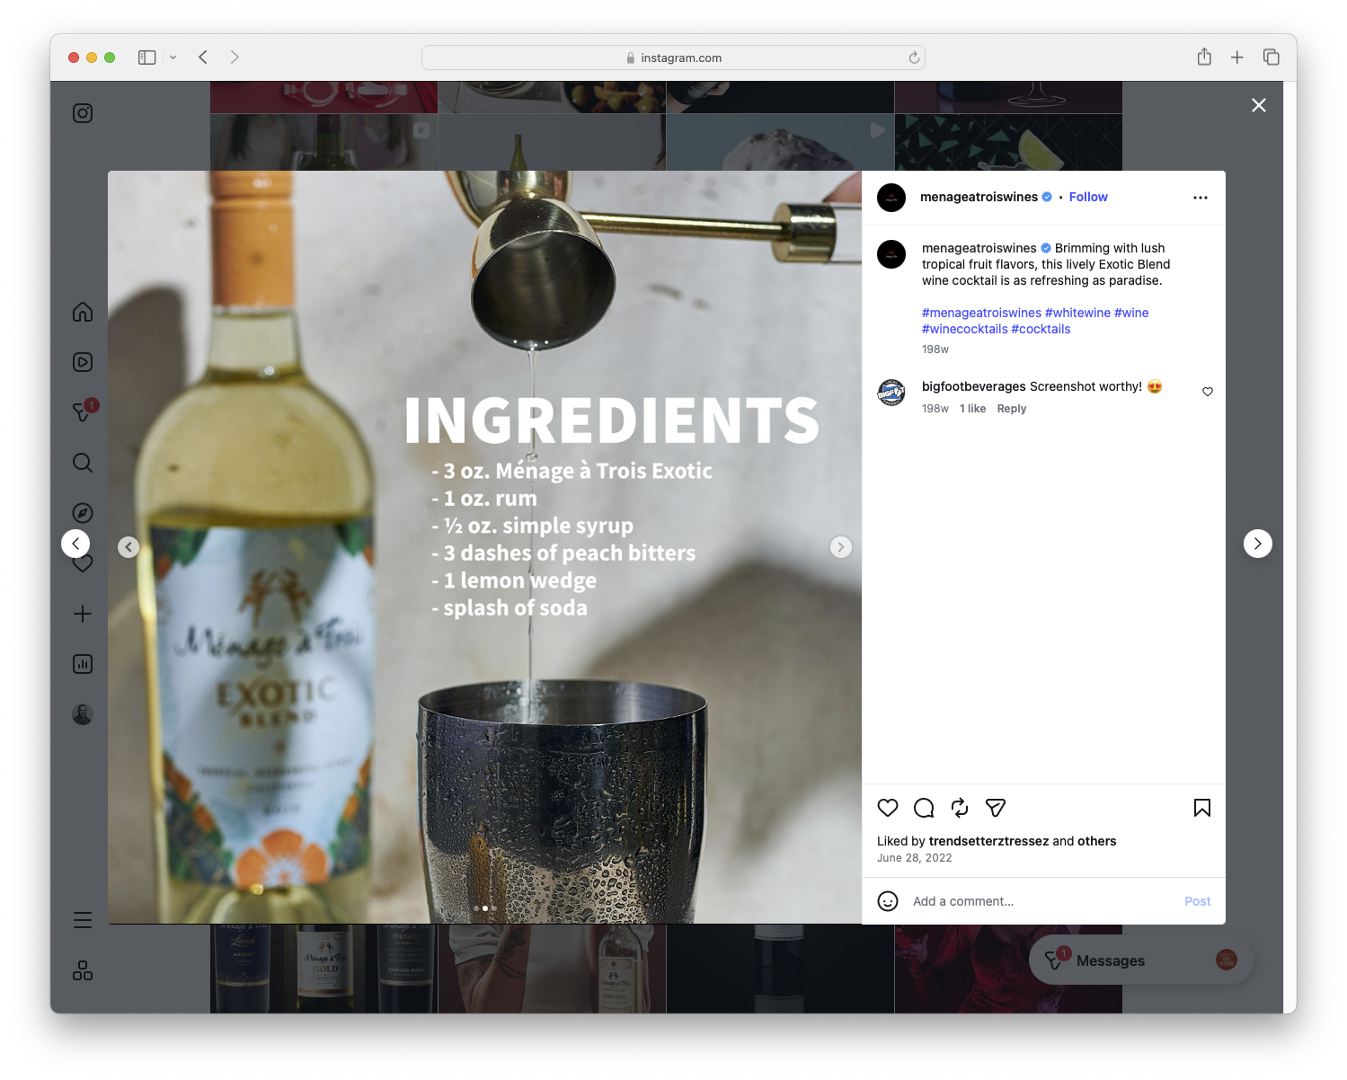View '1 like' on the comment
Screen dimensions: 1347x1080
point(972,409)
